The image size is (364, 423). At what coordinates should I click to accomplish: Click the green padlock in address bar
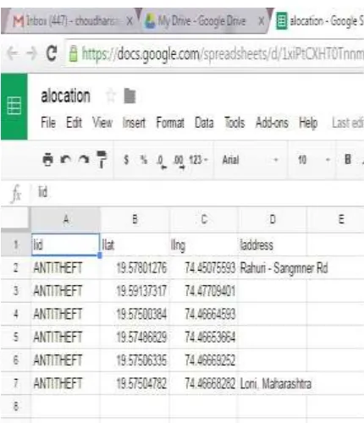point(74,53)
